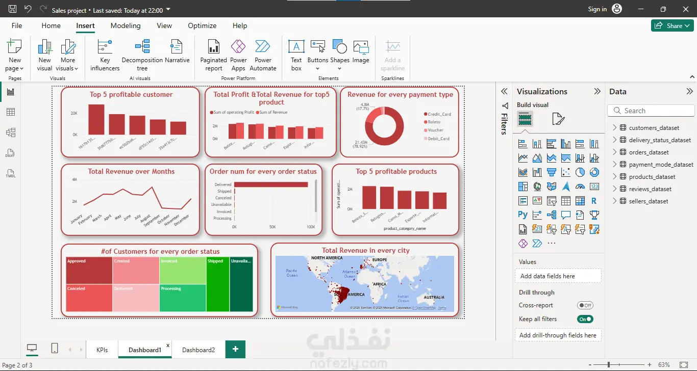Select the Waterfall chart visual
This screenshot has height=371, width=697.
537,172
